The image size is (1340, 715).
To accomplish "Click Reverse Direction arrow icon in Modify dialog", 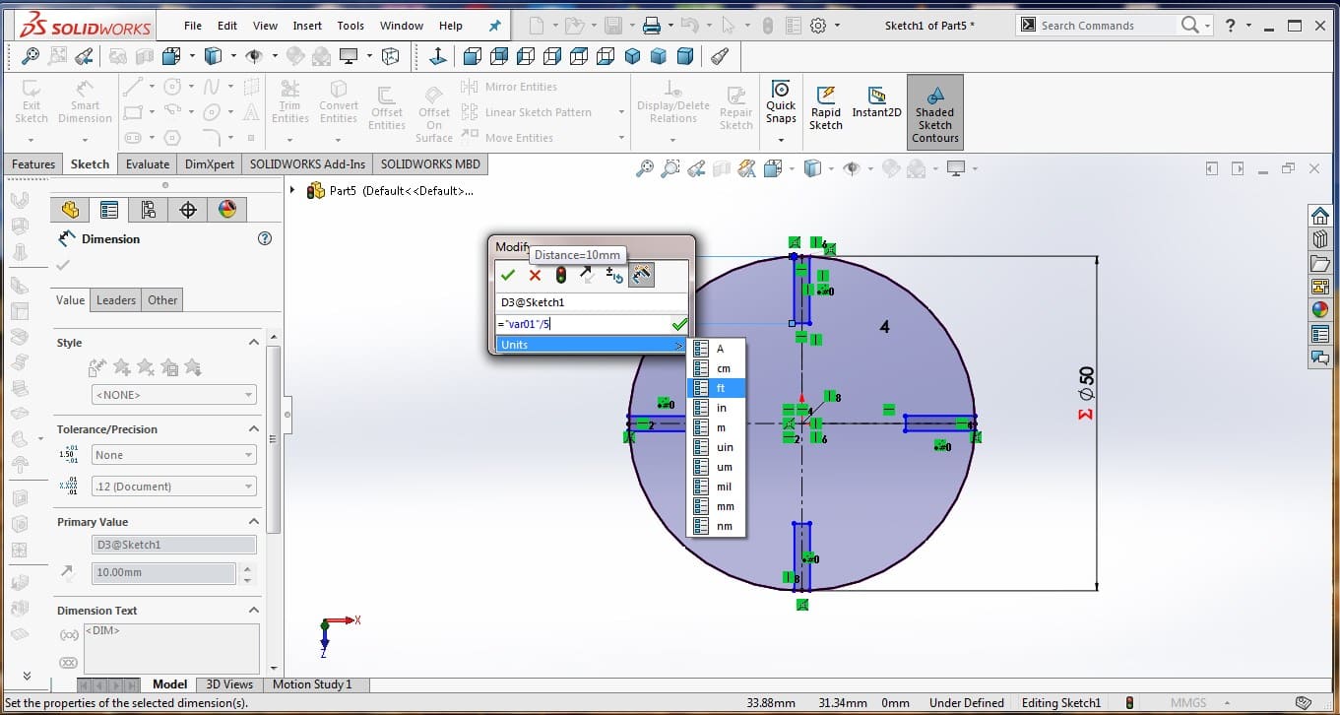I will click(x=588, y=275).
